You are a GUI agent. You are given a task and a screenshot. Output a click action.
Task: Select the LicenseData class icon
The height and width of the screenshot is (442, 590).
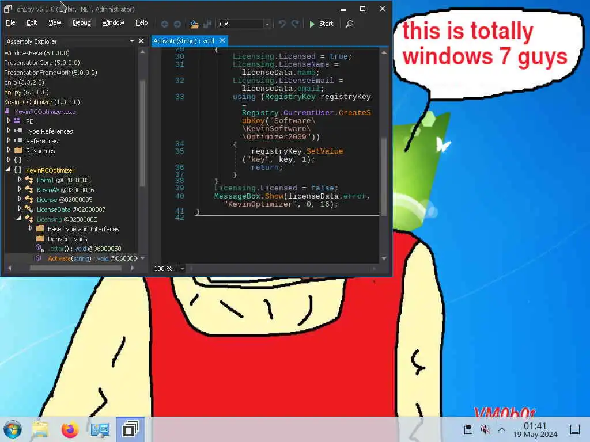point(29,209)
